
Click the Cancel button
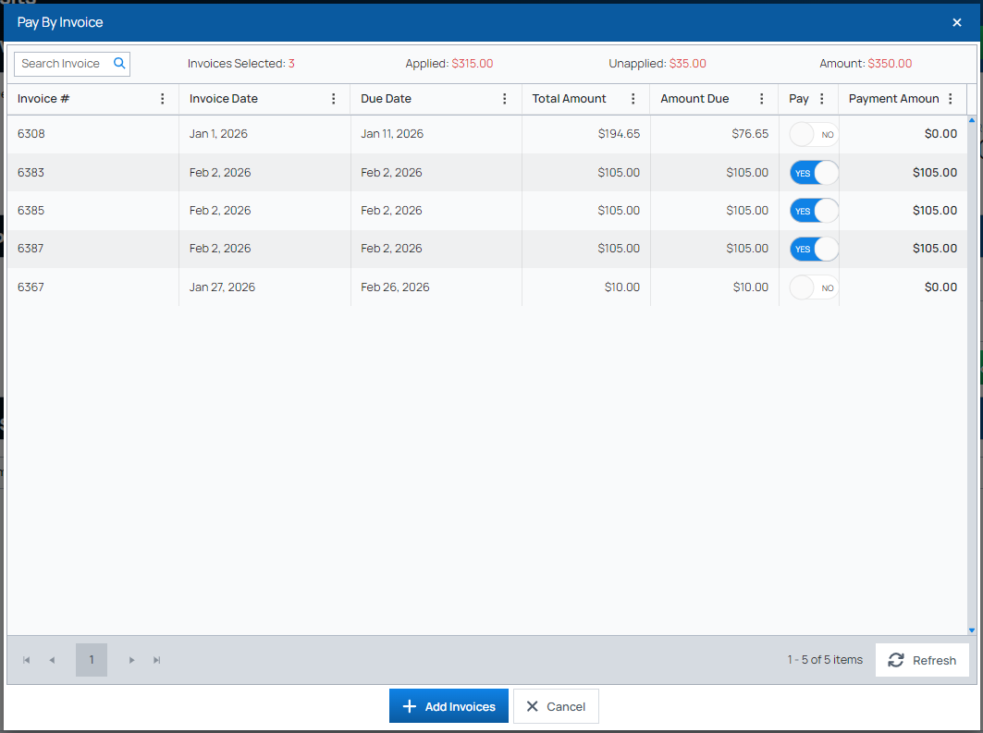(x=556, y=706)
